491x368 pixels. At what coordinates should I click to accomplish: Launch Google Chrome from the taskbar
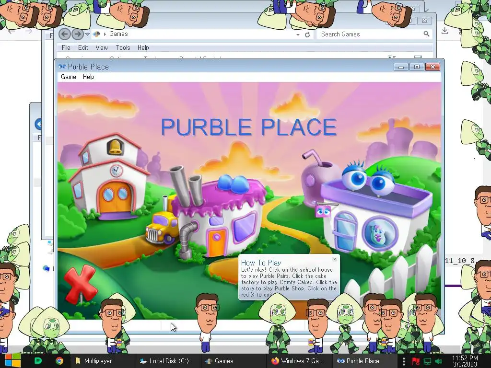click(x=59, y=361)
